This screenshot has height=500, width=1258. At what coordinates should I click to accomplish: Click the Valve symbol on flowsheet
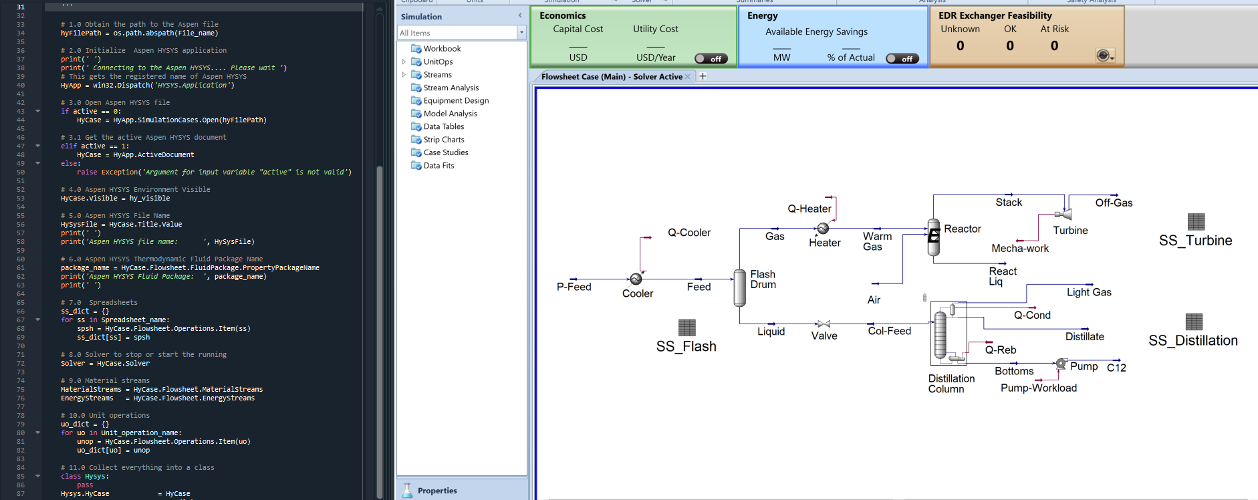tap(824, 324)
